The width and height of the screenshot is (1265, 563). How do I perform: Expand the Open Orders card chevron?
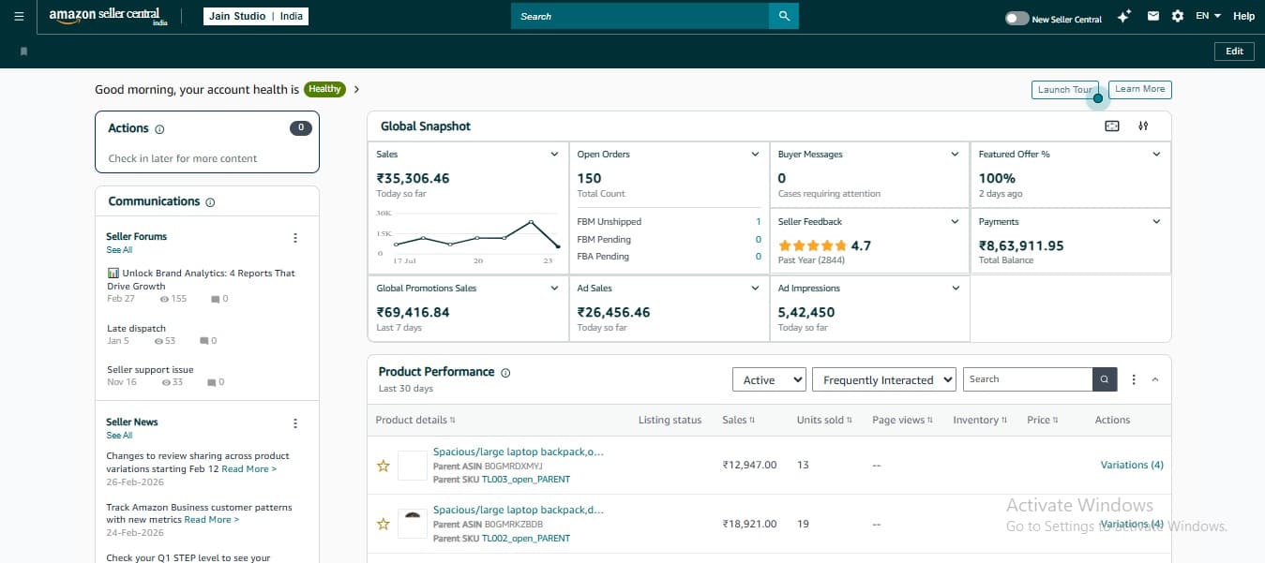click(x=755, y=155)
